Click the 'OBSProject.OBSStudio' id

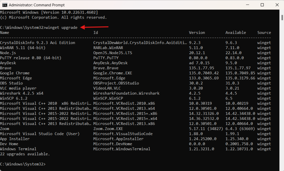tap(116, 83)
